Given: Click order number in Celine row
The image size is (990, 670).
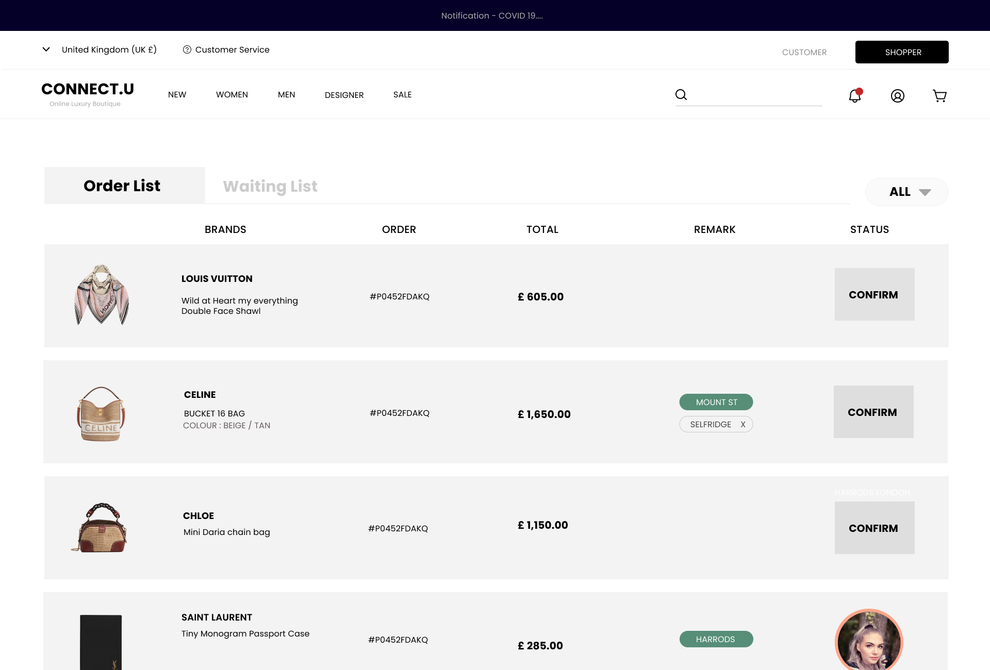Looking at the screenshot, I should (400, 413).
